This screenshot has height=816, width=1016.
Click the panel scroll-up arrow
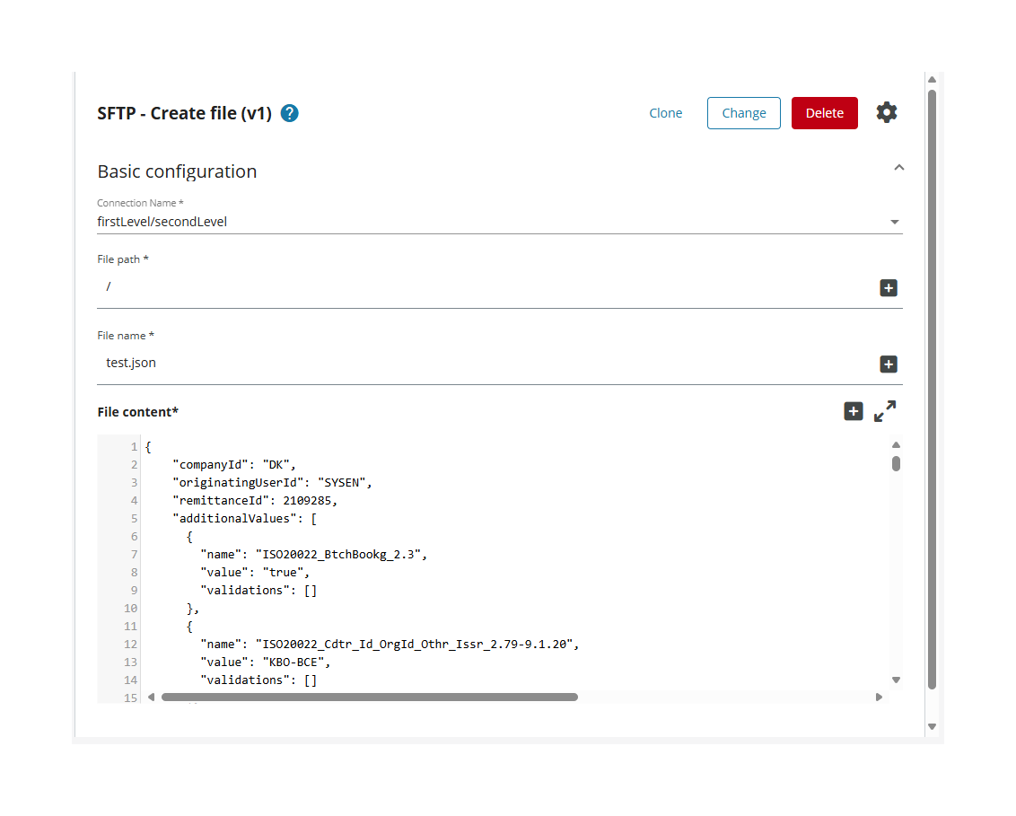(932, 80)
